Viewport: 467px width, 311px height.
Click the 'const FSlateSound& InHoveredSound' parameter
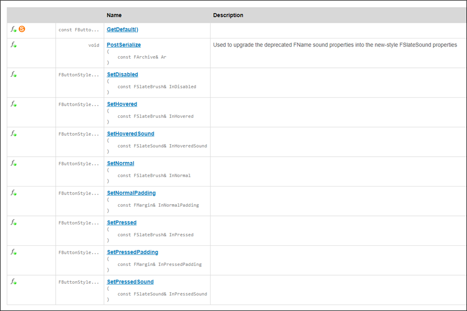pos(162,146)
